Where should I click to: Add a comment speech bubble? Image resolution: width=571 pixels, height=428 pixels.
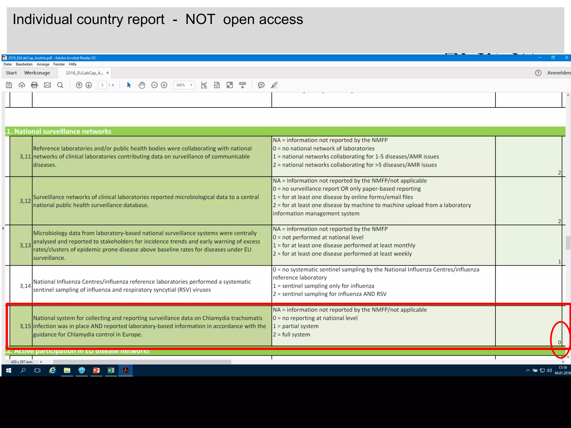pyautogui.click(x=261, y=85)
